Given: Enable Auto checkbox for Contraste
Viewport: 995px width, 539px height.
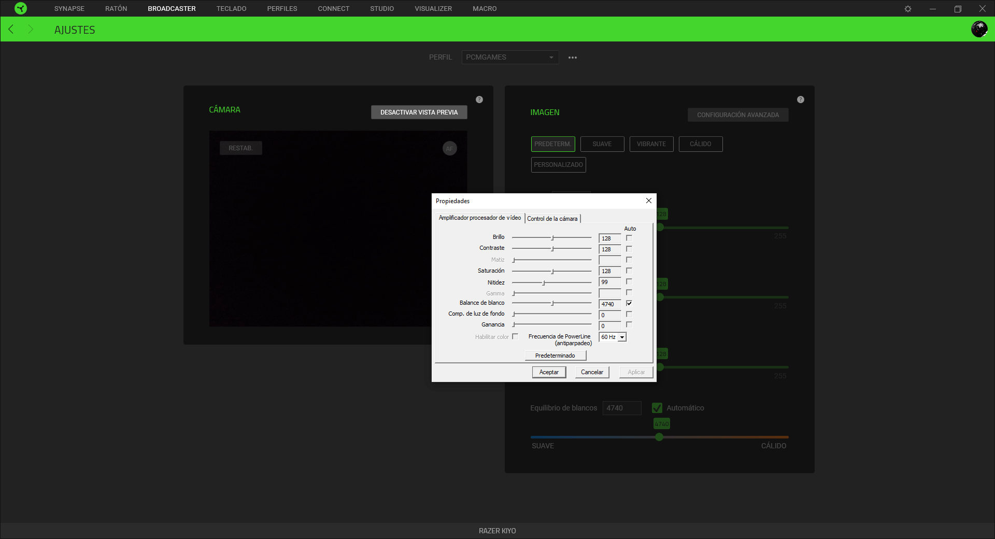Looking at the screenshot, I should (629, 249).
